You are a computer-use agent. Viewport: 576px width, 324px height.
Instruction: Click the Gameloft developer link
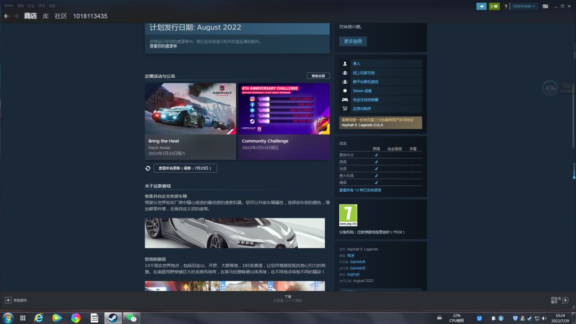click(357, 262)
